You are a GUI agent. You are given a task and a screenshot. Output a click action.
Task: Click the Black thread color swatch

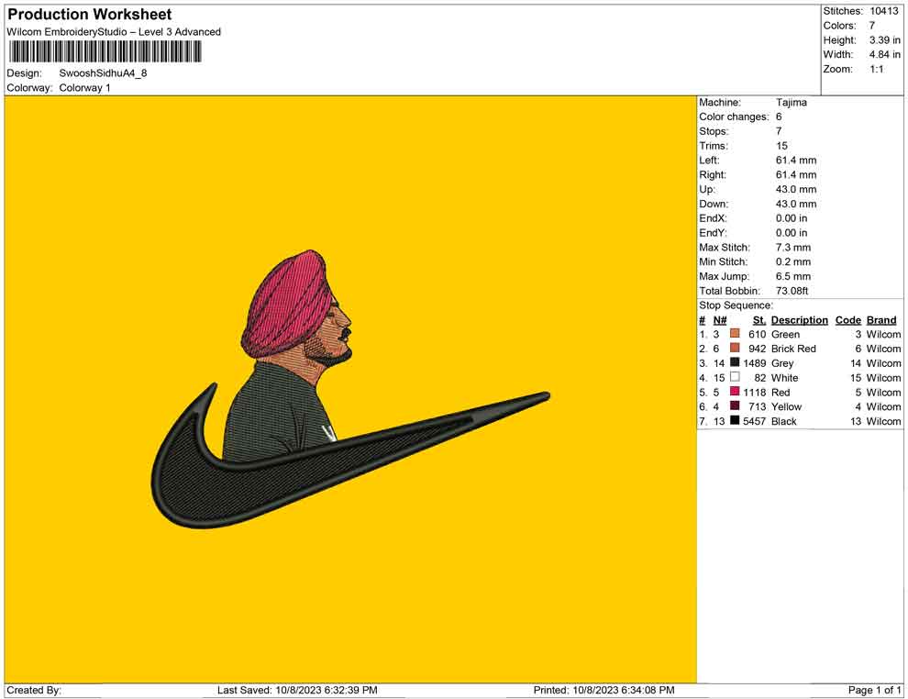click(735, 420)
